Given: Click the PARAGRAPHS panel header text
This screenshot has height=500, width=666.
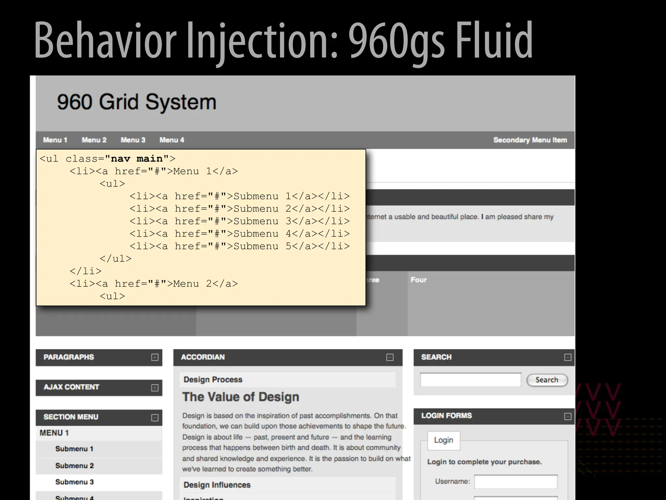Looking at the screenshot, I should pos(69,357).
